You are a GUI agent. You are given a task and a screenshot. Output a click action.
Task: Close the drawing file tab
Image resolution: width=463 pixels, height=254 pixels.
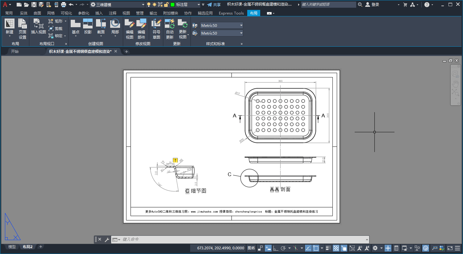[x=116, y=51]
